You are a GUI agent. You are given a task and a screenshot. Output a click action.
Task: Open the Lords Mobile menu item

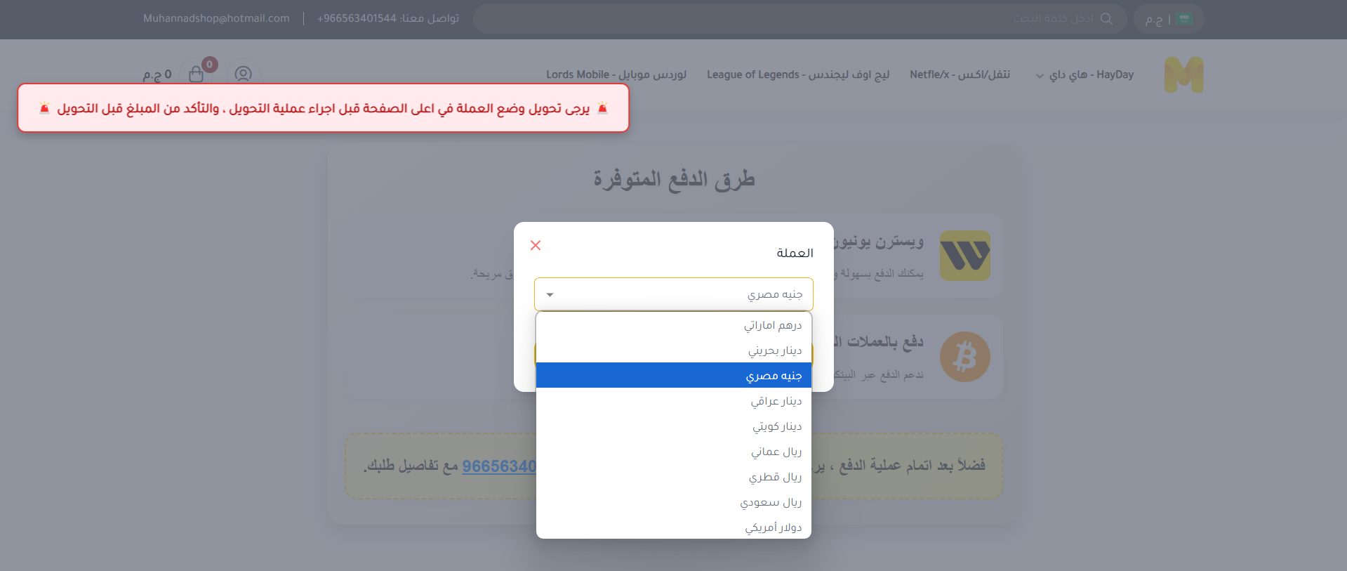click(x=616, y=74)
